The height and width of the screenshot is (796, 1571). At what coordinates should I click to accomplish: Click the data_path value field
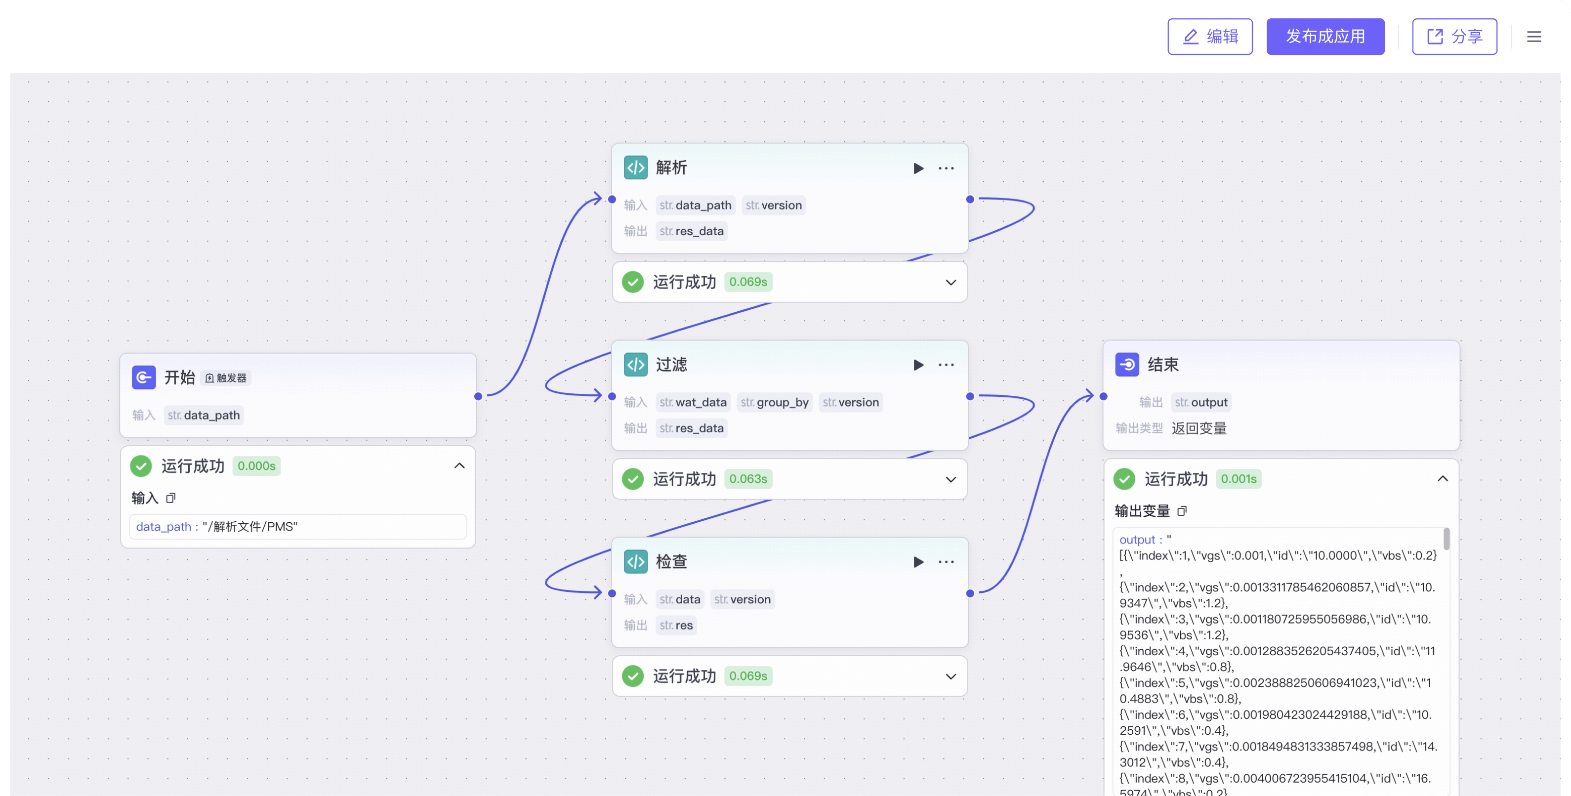pos(297,527)
